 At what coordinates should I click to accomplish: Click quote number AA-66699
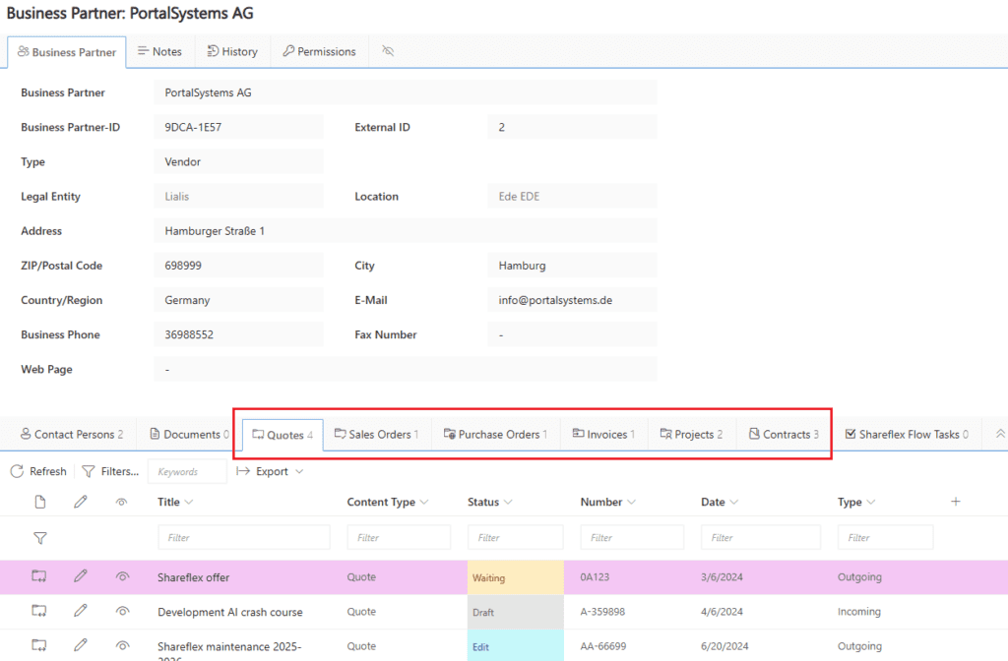click(x=603, y=646)
